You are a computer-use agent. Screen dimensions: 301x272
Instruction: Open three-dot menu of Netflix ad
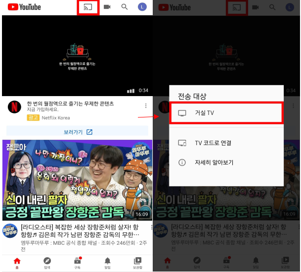coord(146,106)
